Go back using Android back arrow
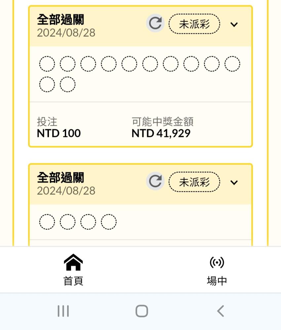Screen dimensions: 281x330 [221, 311]
